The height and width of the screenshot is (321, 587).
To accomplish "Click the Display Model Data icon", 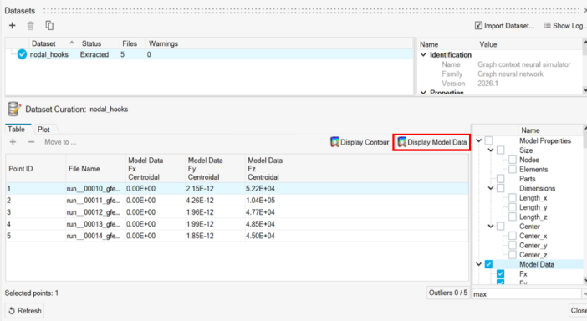I will 401,142.
